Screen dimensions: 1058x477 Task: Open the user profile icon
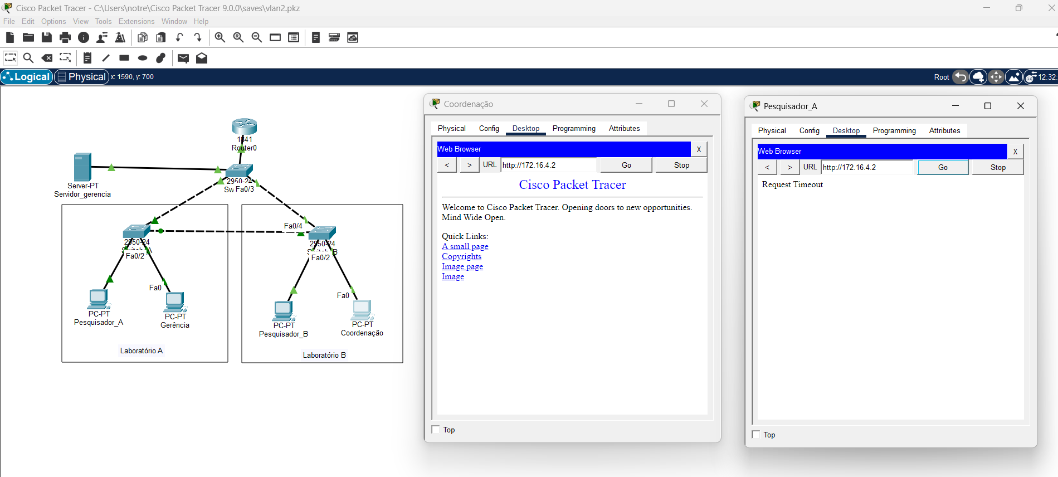102,37
